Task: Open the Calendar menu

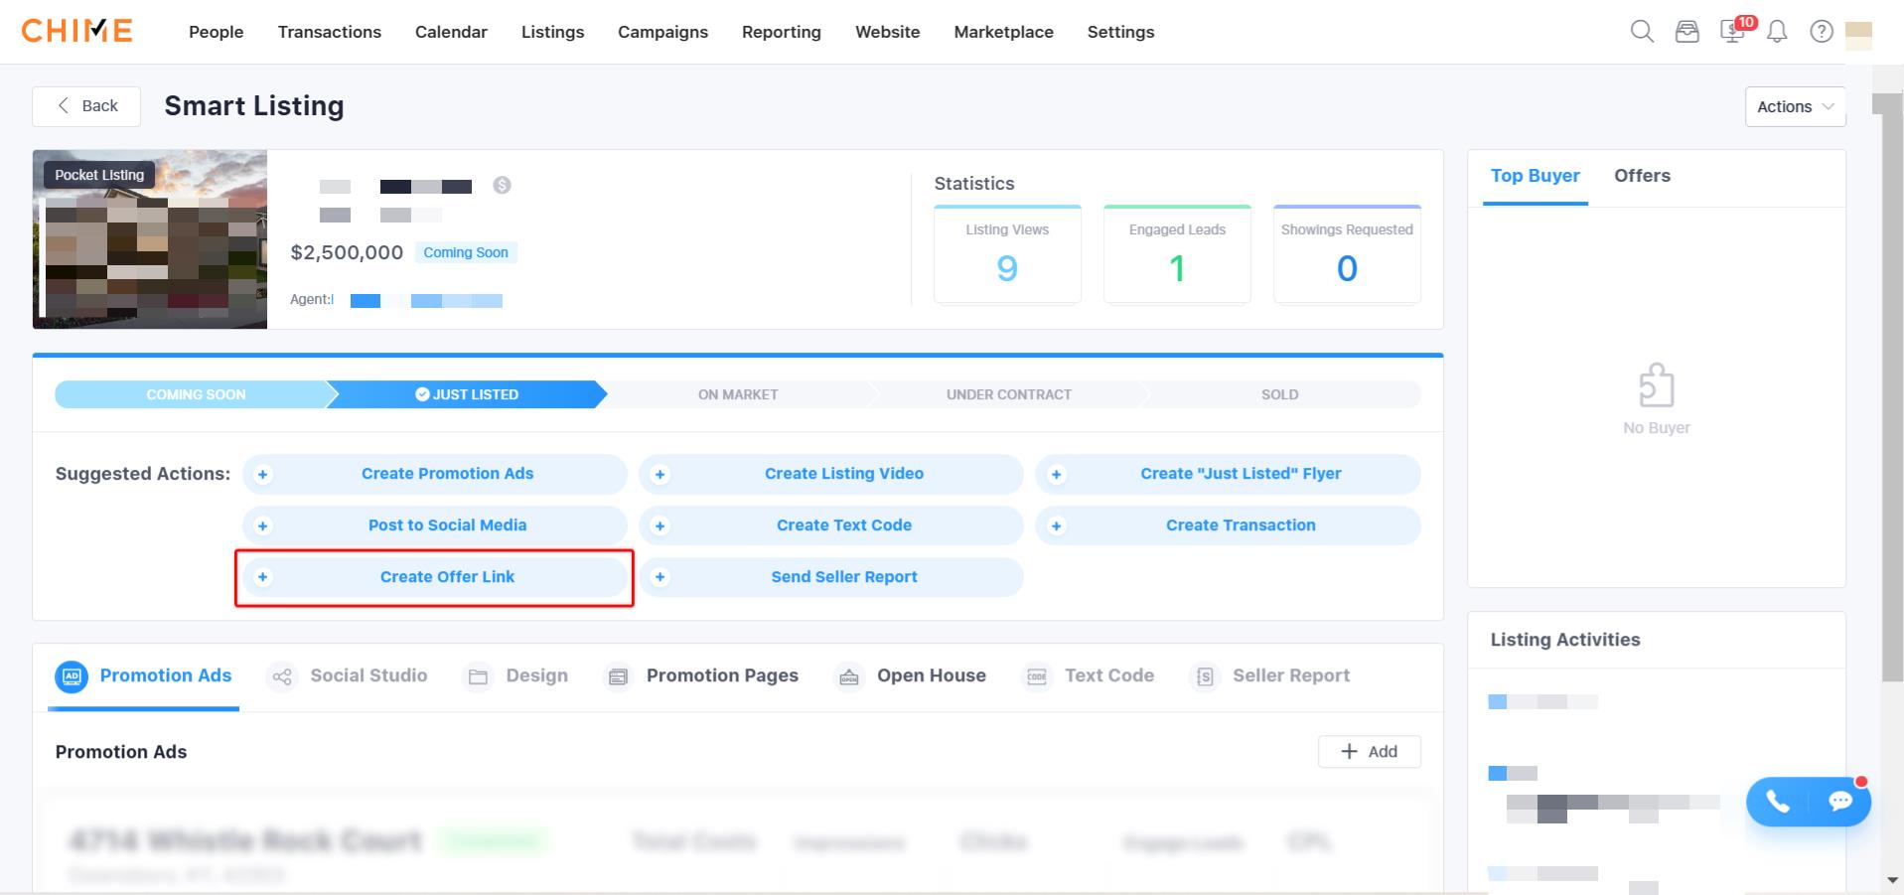Action: click(x=451, y=32)
